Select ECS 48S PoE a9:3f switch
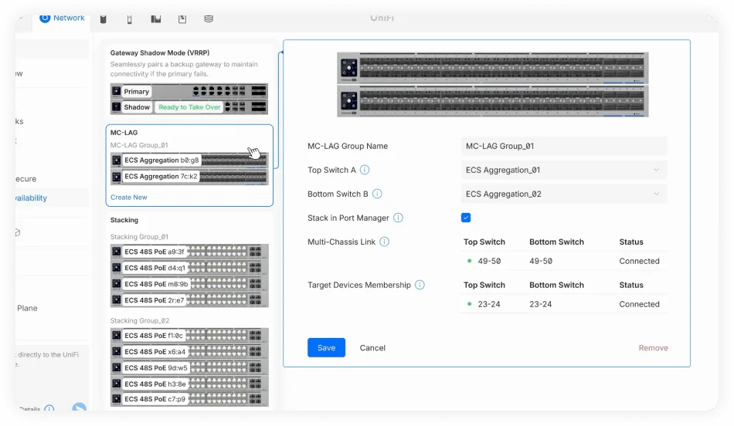 pos(189,252)
